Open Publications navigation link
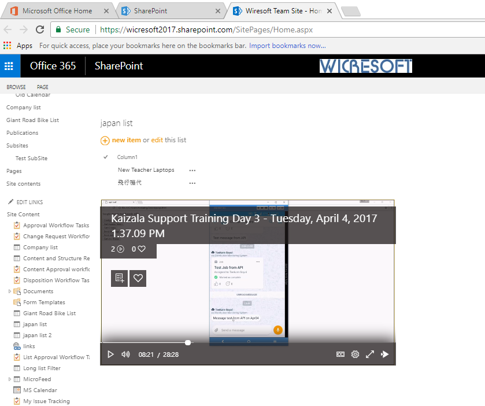The height and width of the screenshot is (406, 485). [23, 133]
